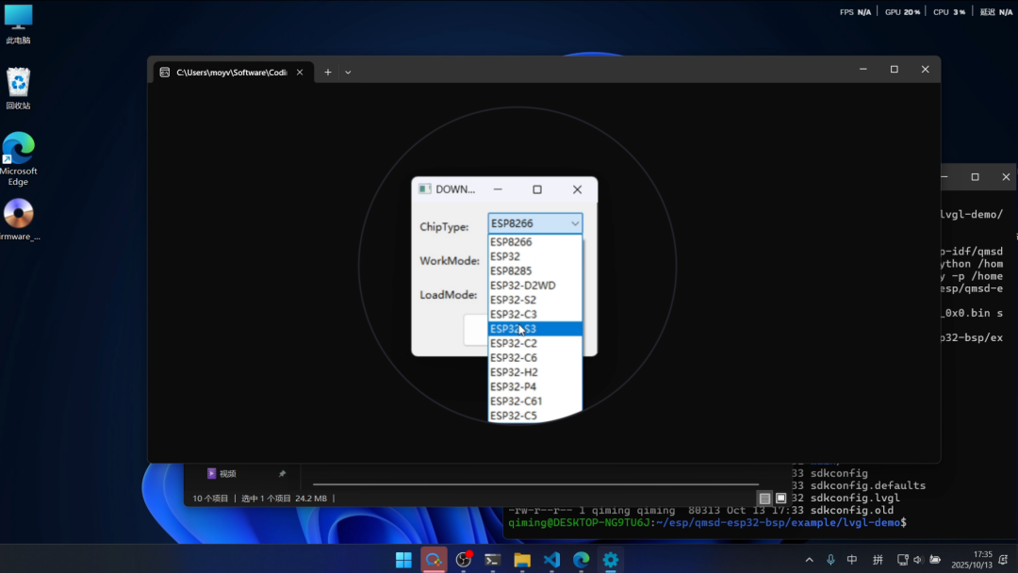
Task: Choose ESP32-C6 in the ChipType list
Action: coord(534,358)
